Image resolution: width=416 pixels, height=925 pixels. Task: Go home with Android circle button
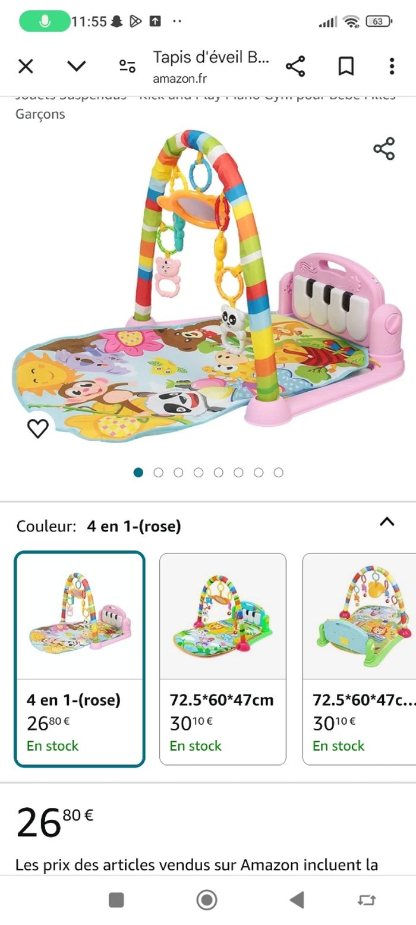pyautogui.click(x=207, y=900)
